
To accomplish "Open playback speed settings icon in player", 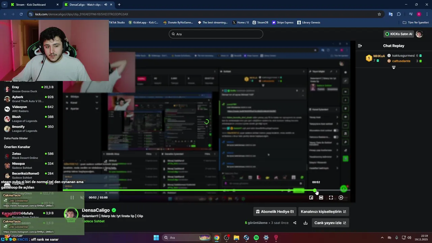I will click(341, 197).
